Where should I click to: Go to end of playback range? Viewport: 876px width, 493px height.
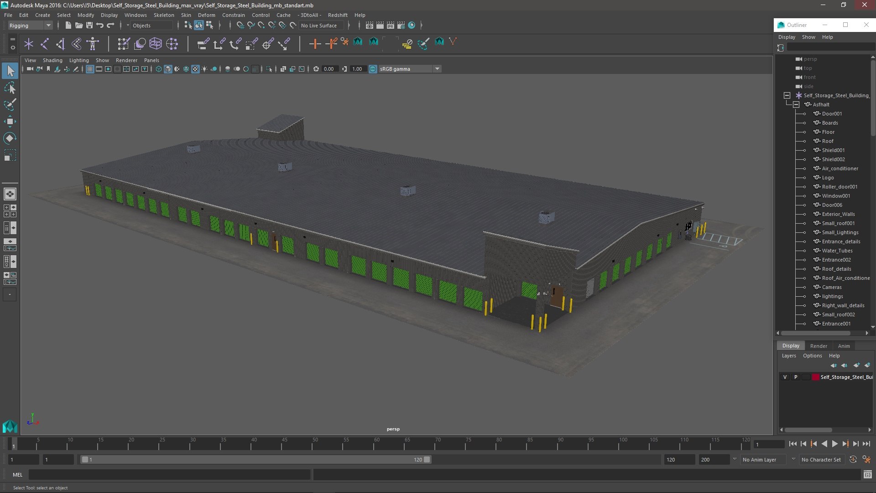866,444
